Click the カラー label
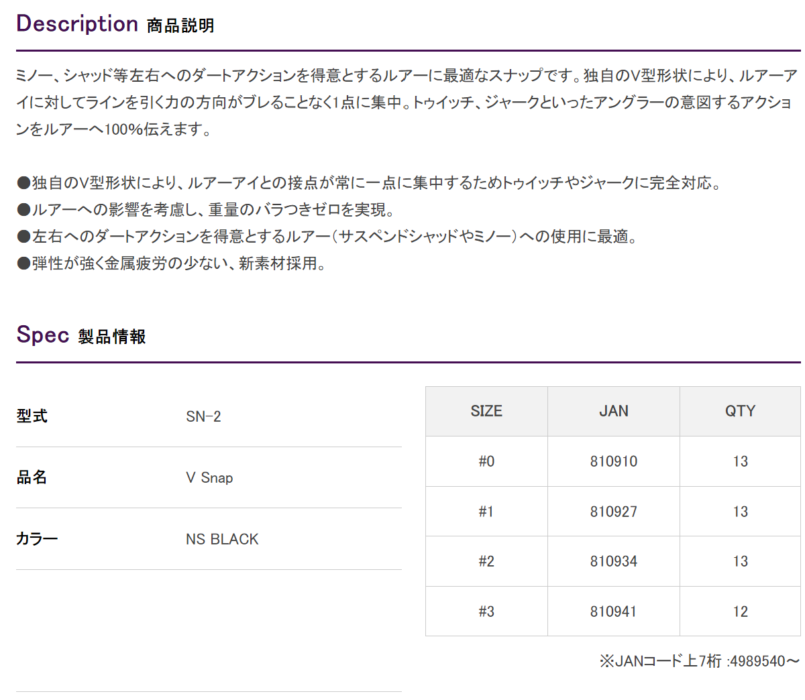Viewport: 805px width, 700px height. click(37, 539)
